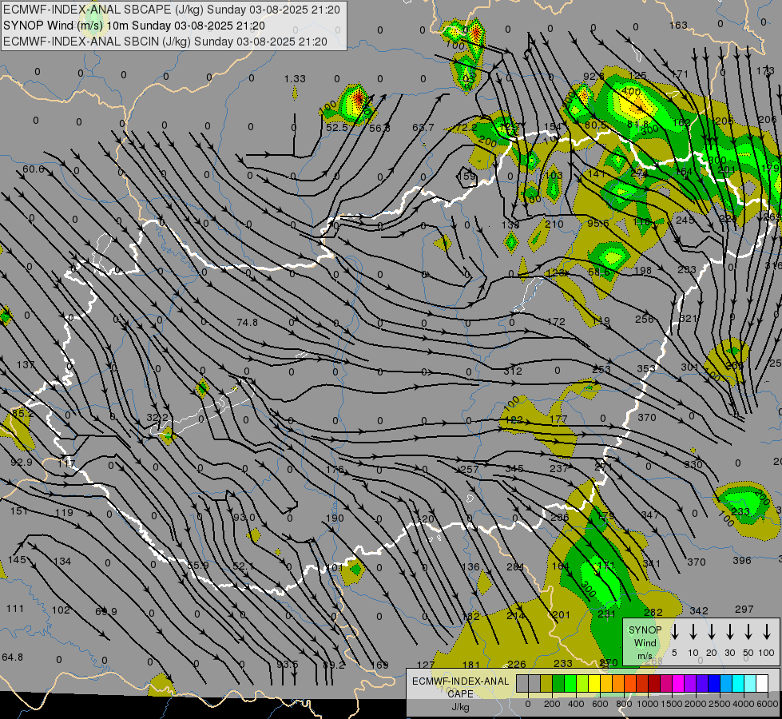Click the 210 value on map
The image size is (782, 719).
coord(554,224)
